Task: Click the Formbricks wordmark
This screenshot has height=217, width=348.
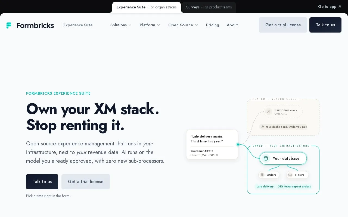Action: (x=35, y=25)
